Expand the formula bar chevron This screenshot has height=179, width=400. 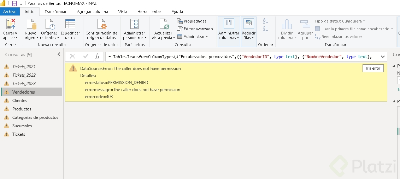[x=383, y=57]
